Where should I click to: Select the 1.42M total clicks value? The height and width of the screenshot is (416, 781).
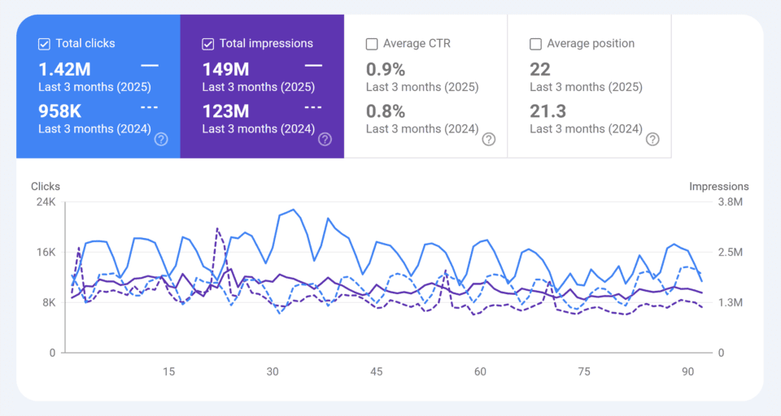pos(64,69)
